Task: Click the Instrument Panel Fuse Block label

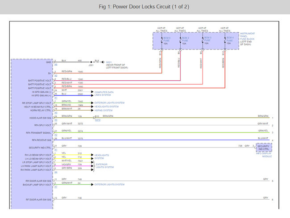Action: coord(248,39)
